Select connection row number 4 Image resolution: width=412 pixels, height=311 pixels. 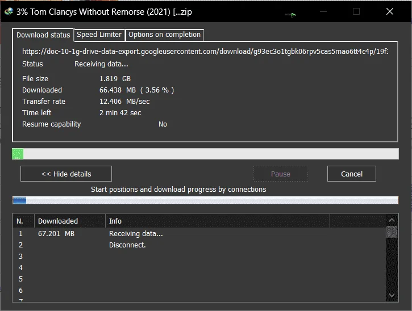tap(199, 268)
